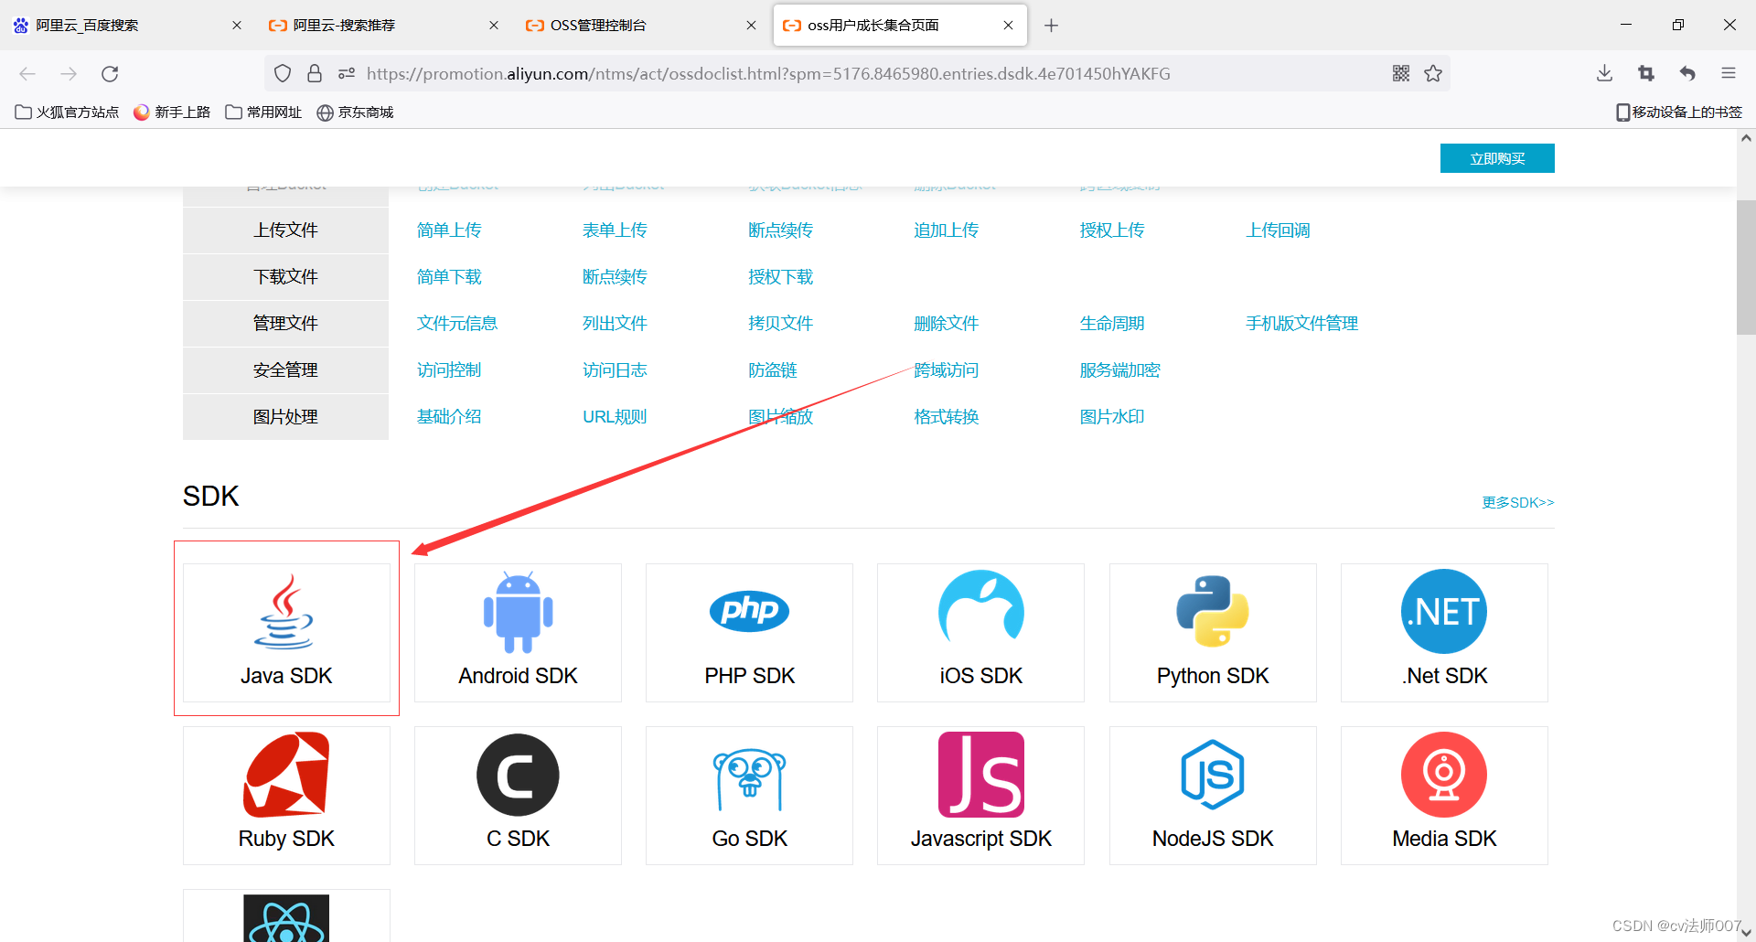Open site permissions icon in address bar
The height and width of the screenshot is (942, 1756).
tap(347, 73)
